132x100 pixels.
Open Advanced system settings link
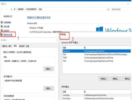click(8, 35)
